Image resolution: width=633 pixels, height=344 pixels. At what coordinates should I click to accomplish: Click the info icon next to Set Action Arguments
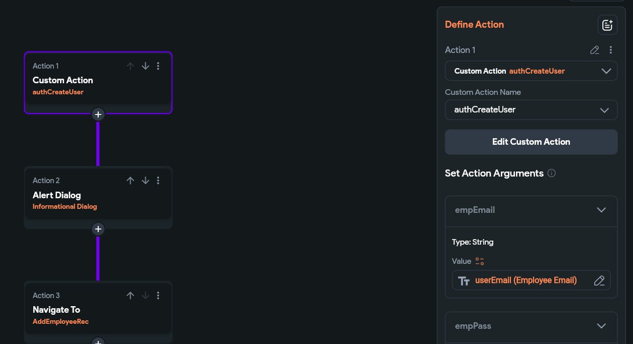tap(552, 174)
